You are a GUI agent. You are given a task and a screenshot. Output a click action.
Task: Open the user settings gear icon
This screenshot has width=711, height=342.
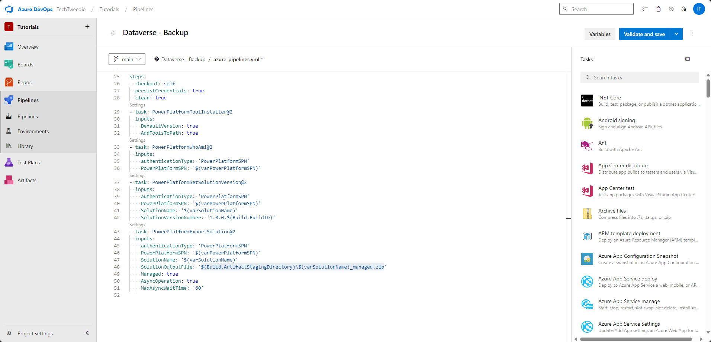tap(684, 9)
